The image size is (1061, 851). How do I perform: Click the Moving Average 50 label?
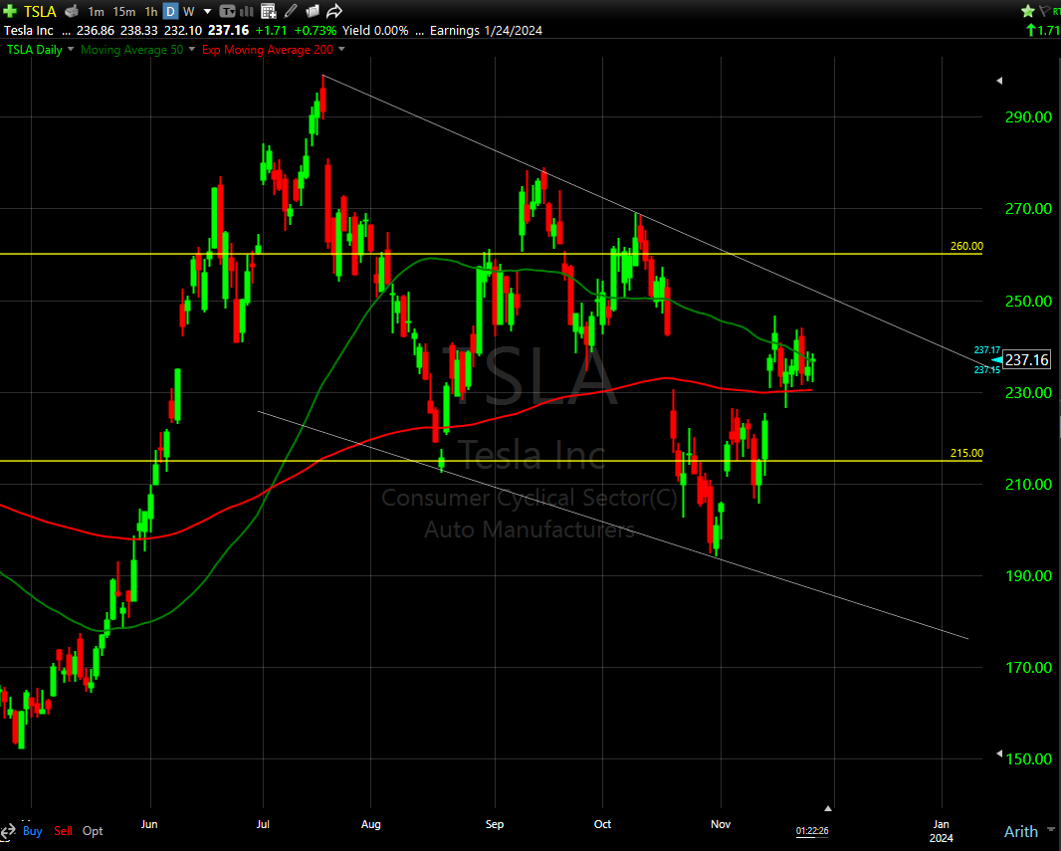tap(131, 50)
